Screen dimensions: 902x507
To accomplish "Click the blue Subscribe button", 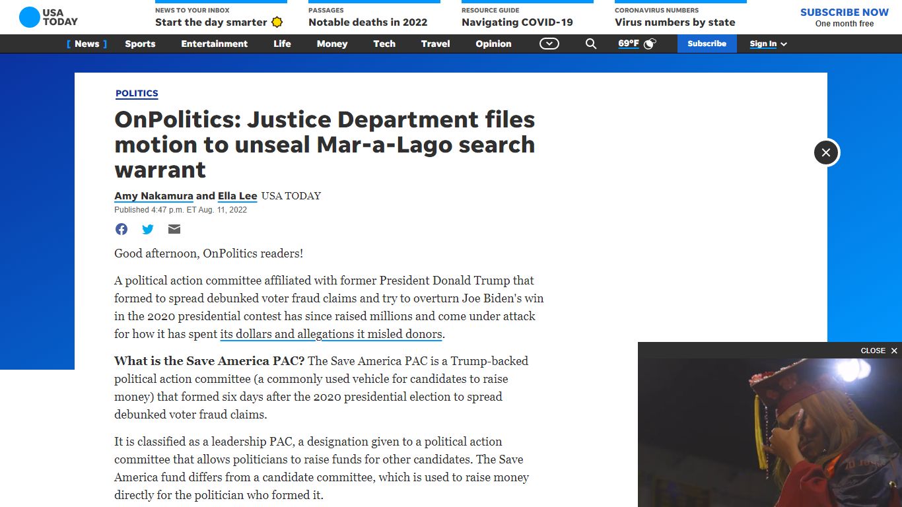I will click(x=707, y=44).
